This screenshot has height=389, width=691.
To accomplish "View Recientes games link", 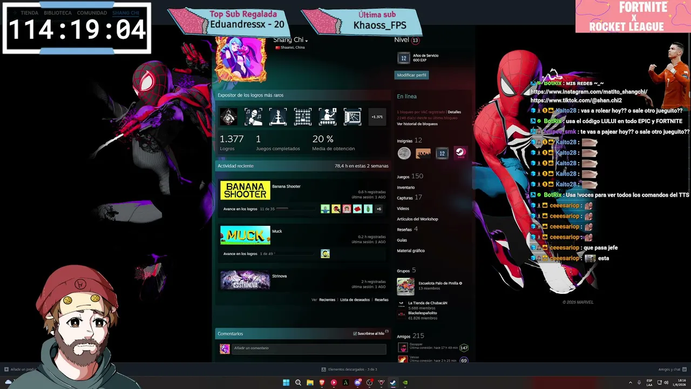I will (327, 300).
